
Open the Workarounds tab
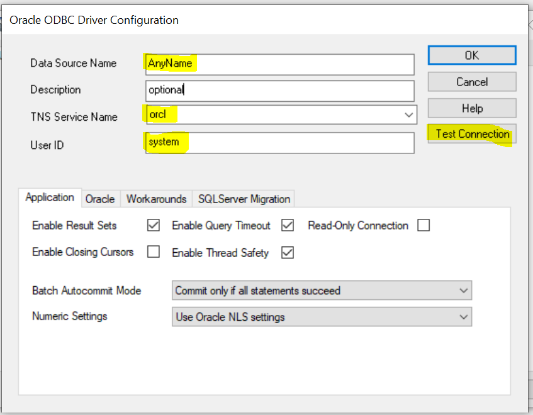coord(156,199)
